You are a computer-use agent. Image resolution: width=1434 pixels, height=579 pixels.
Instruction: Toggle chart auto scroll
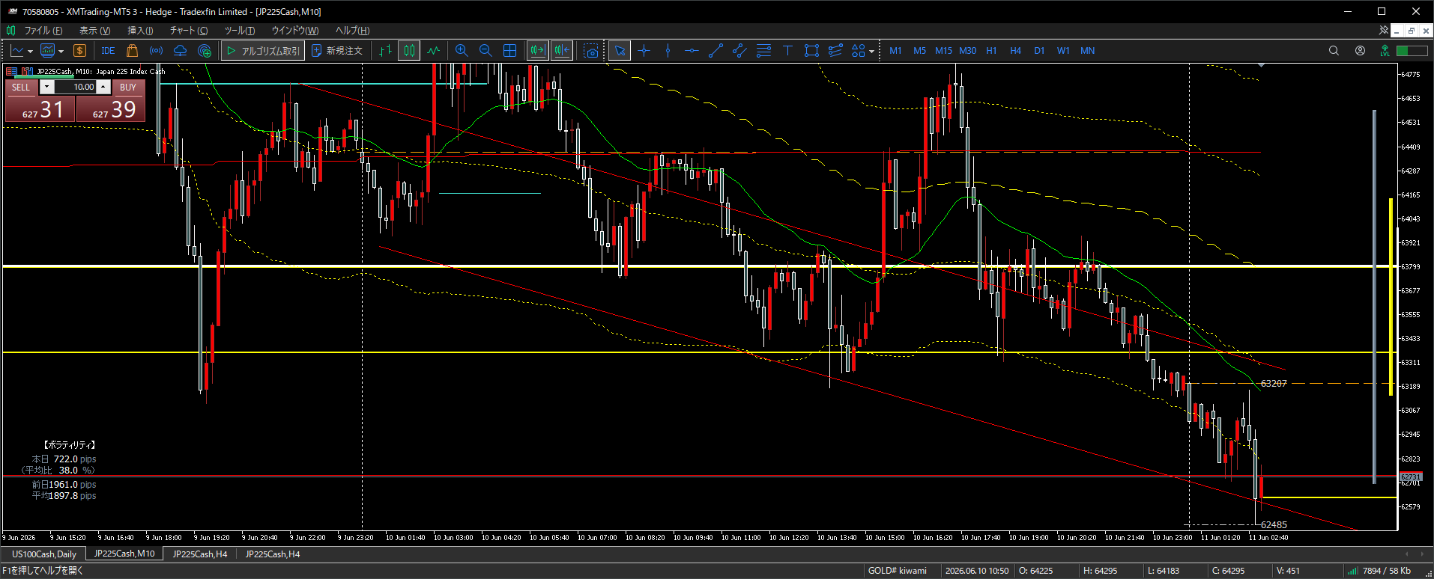538,51
